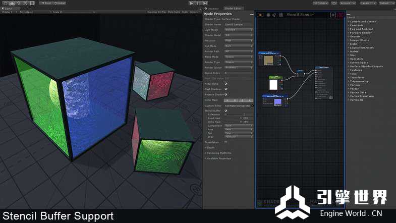The width and height of the screenshot is (396, 223).
Task: Expand the Constants node category
Action: pos(356,25)
